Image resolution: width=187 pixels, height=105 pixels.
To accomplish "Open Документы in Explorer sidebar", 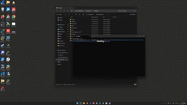I will pyautogui.click(x=61, y=29).
